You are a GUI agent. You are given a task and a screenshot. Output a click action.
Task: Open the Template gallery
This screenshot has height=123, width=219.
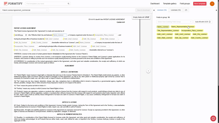tap(169, 4)
